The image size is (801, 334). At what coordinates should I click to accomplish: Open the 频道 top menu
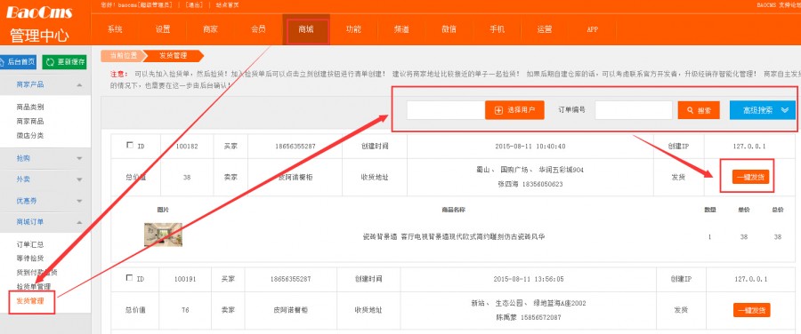click(401, 29)
